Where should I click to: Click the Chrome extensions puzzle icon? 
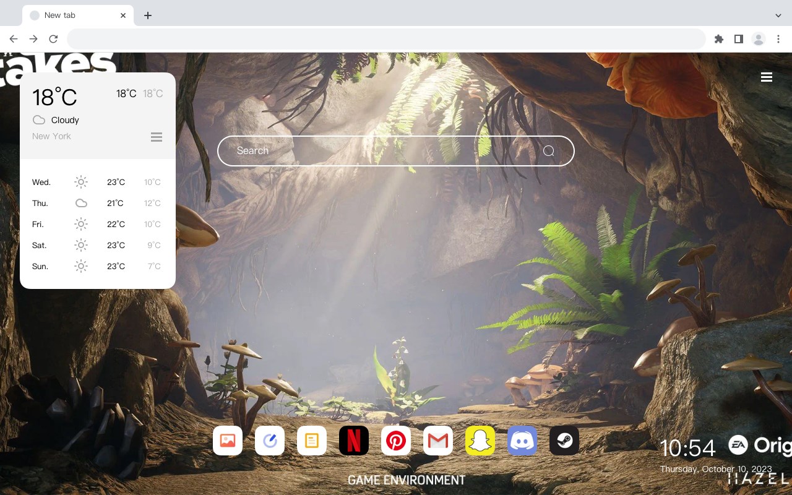tap(718, 39)
